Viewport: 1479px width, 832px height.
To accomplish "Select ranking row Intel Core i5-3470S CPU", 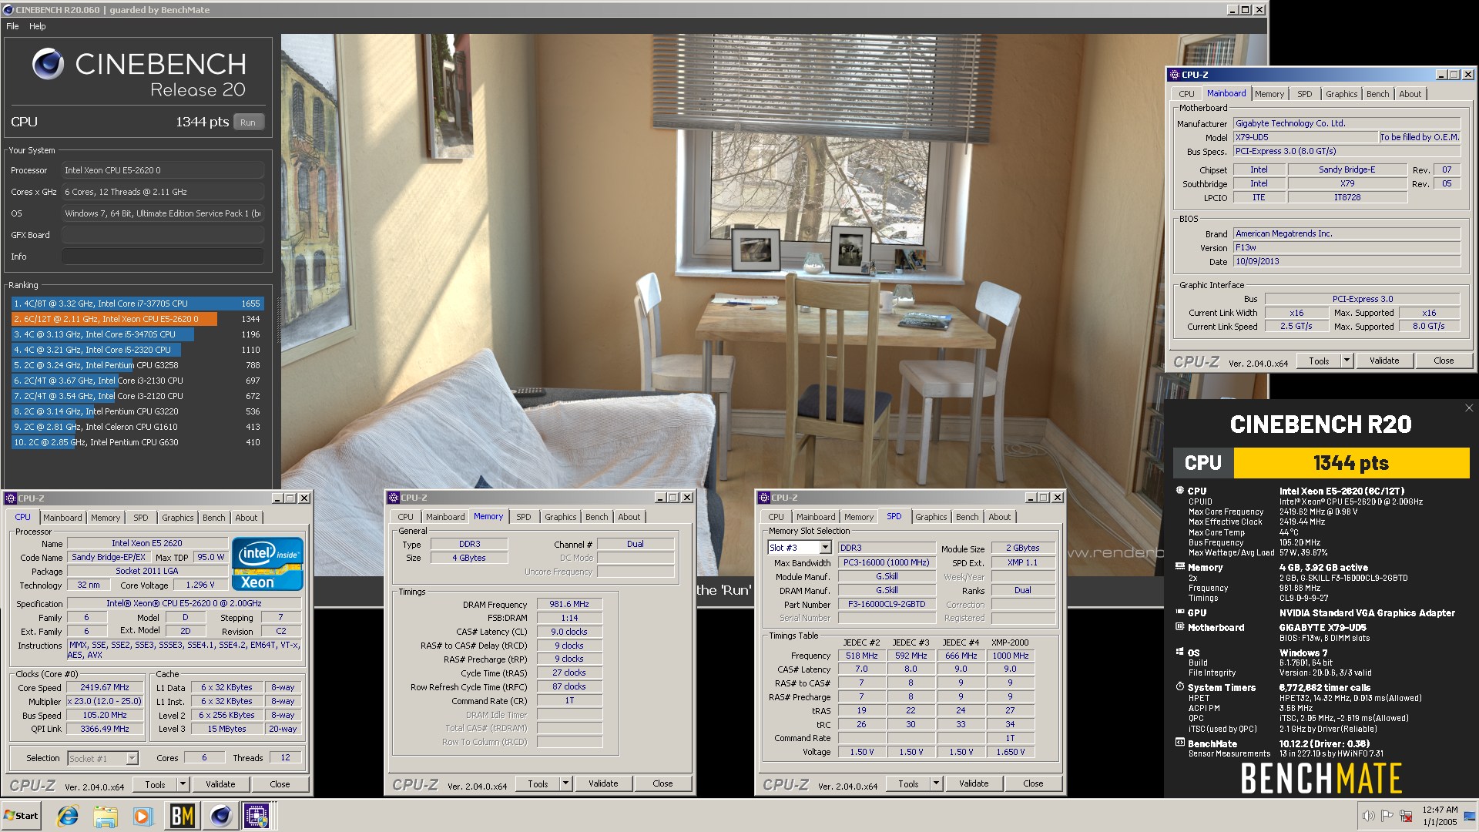I will (x=137, y=334).
